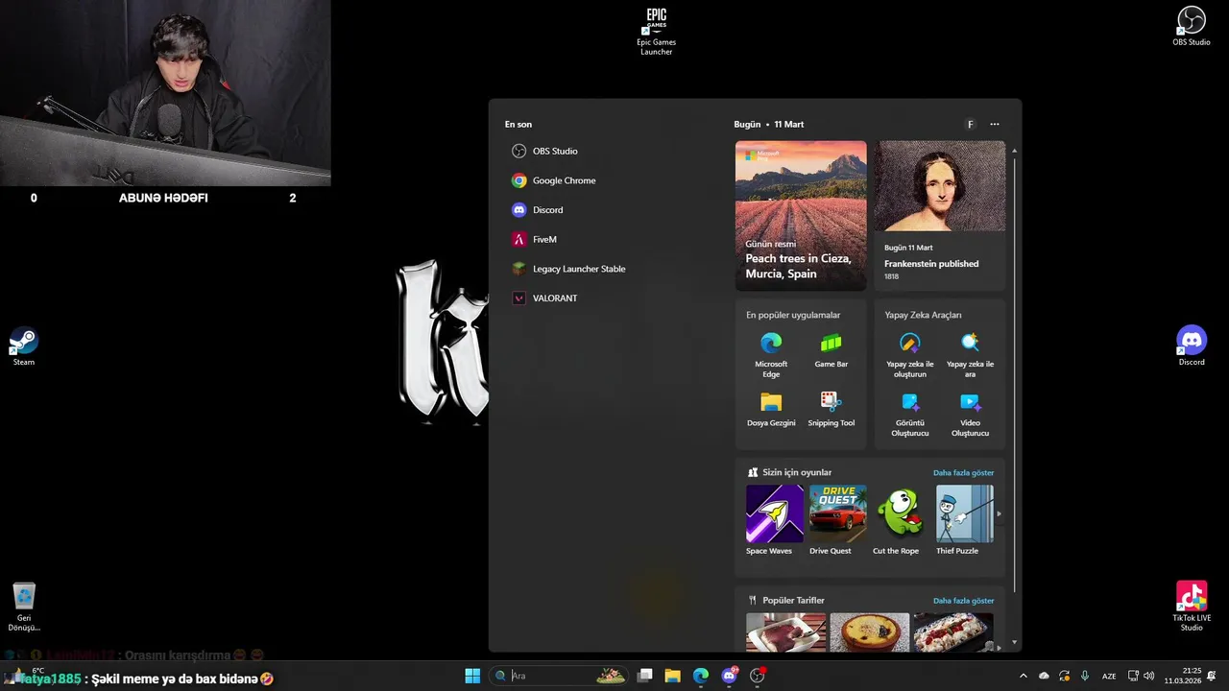Show next games with arrow
This screenshot has height=691, width=1229.
(x=999, y=514)
